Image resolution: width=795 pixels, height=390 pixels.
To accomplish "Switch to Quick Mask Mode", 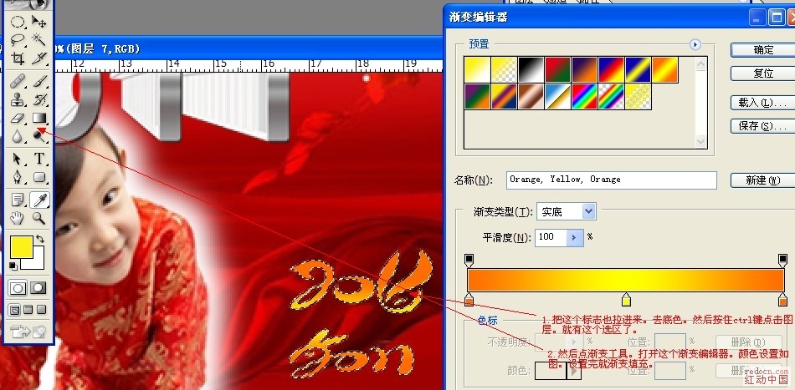I will (38, 288).
